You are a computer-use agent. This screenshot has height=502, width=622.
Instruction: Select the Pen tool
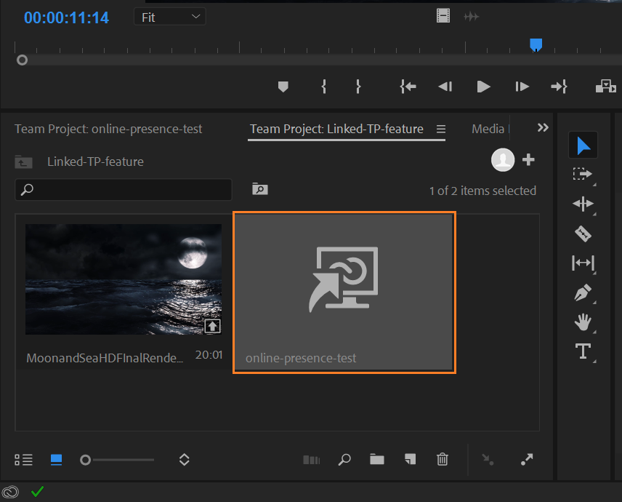pos(583,292)
